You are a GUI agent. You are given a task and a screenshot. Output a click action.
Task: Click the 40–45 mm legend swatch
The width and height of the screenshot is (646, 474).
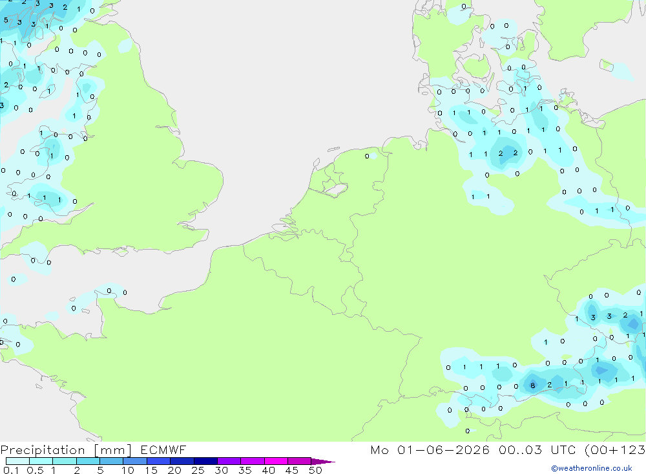pyautogui.click(x=276, y=461)
